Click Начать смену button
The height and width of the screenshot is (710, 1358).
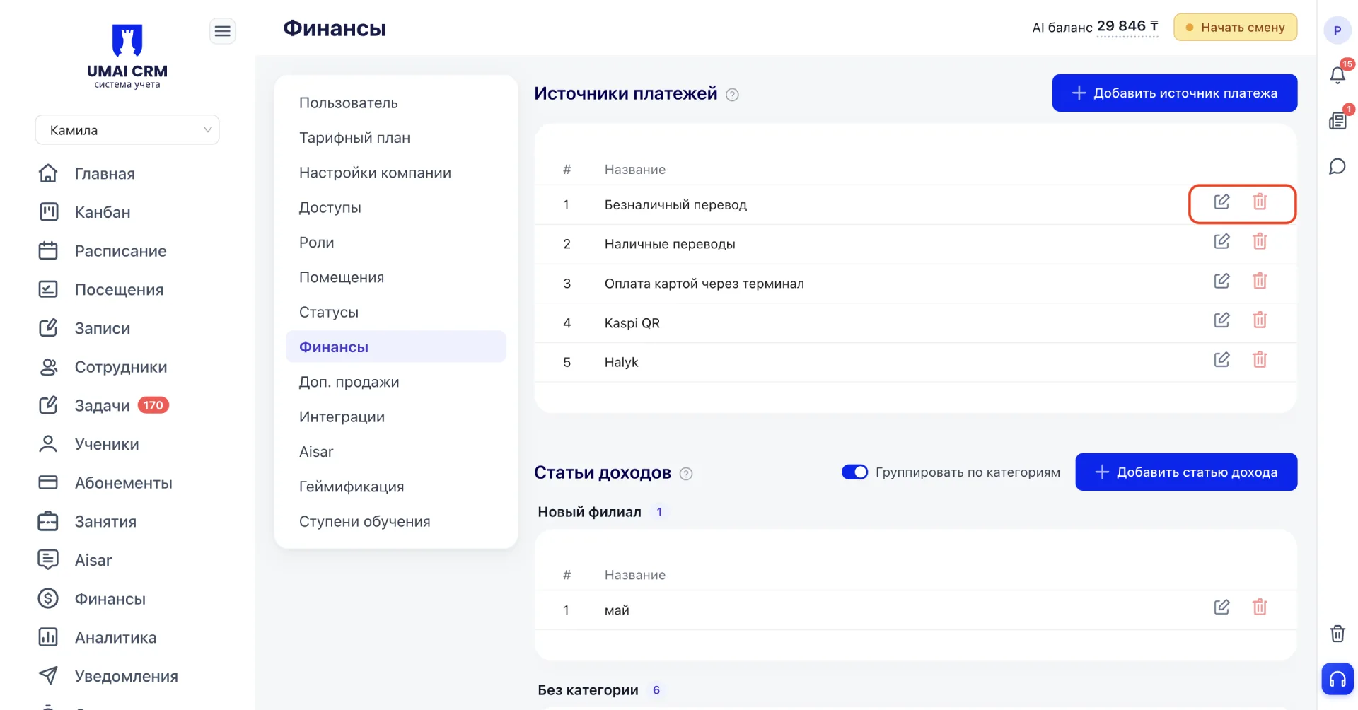pyautogui.click(x=1235, y=27)
